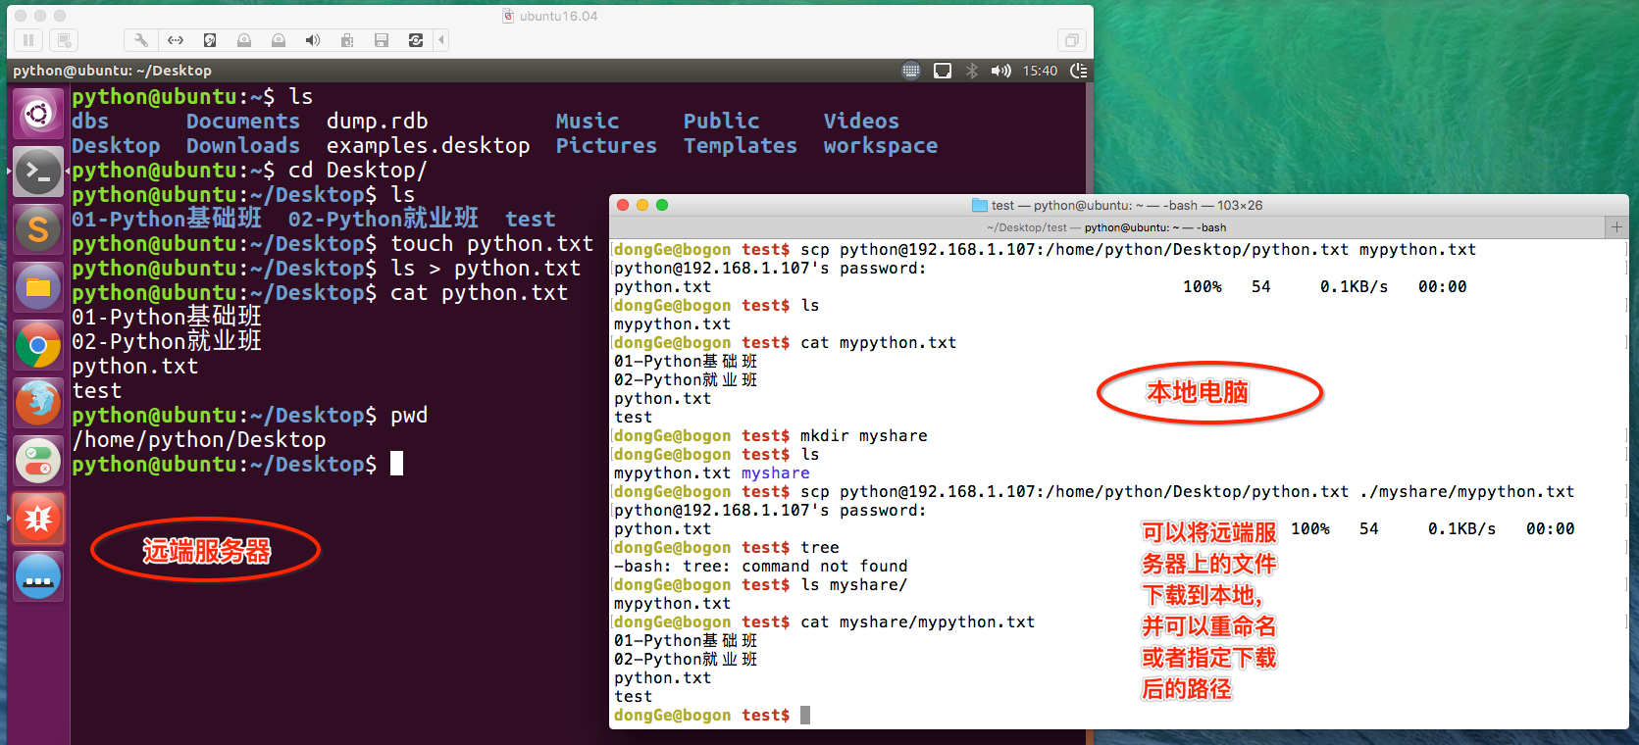Open Files manager in the launcher
Image resolution: width=1639 pixels, height=745 pixels.
point(38,287)
